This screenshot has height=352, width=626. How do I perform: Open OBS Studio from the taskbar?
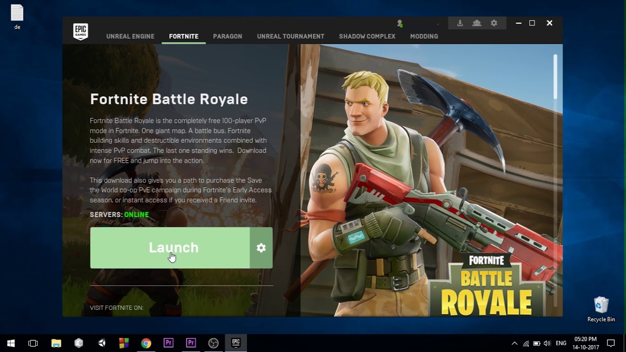coord(213,343)
